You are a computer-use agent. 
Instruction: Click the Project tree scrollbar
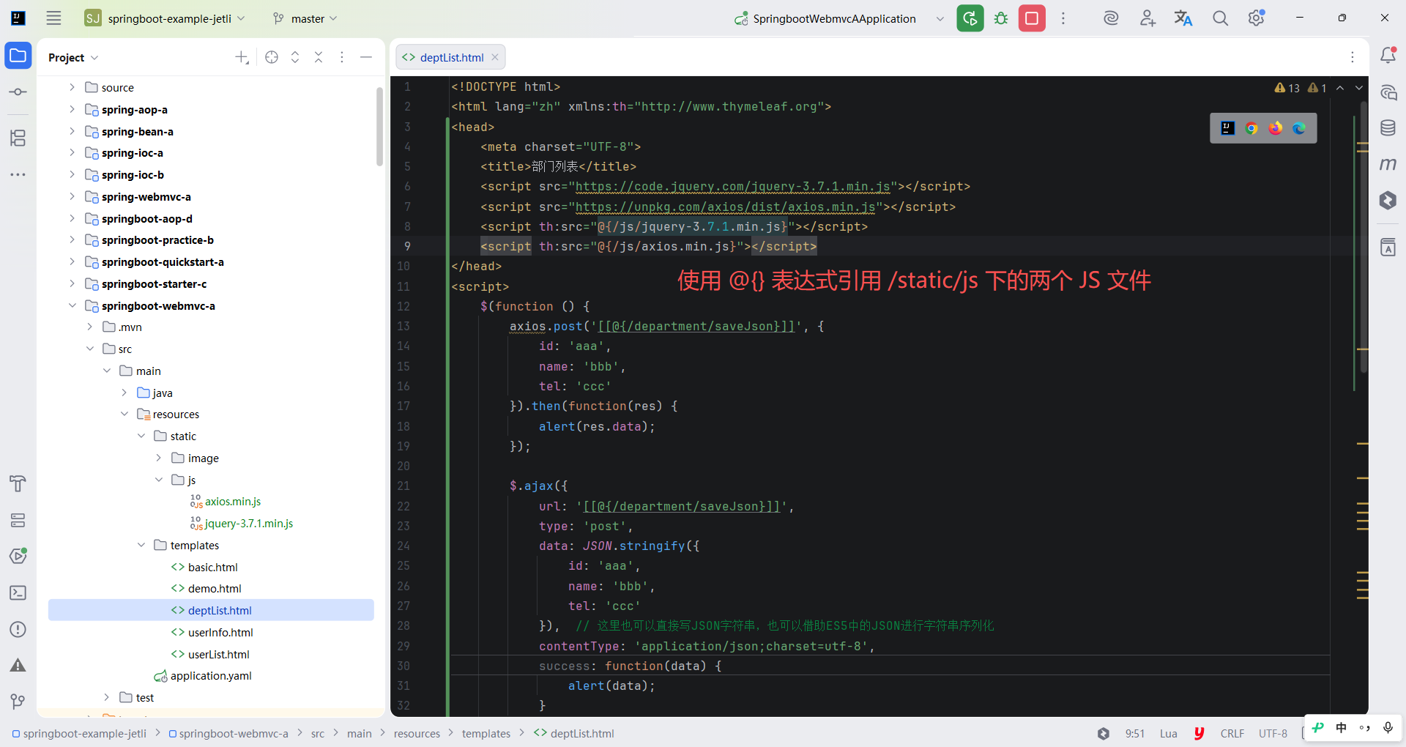pos(379,127)
